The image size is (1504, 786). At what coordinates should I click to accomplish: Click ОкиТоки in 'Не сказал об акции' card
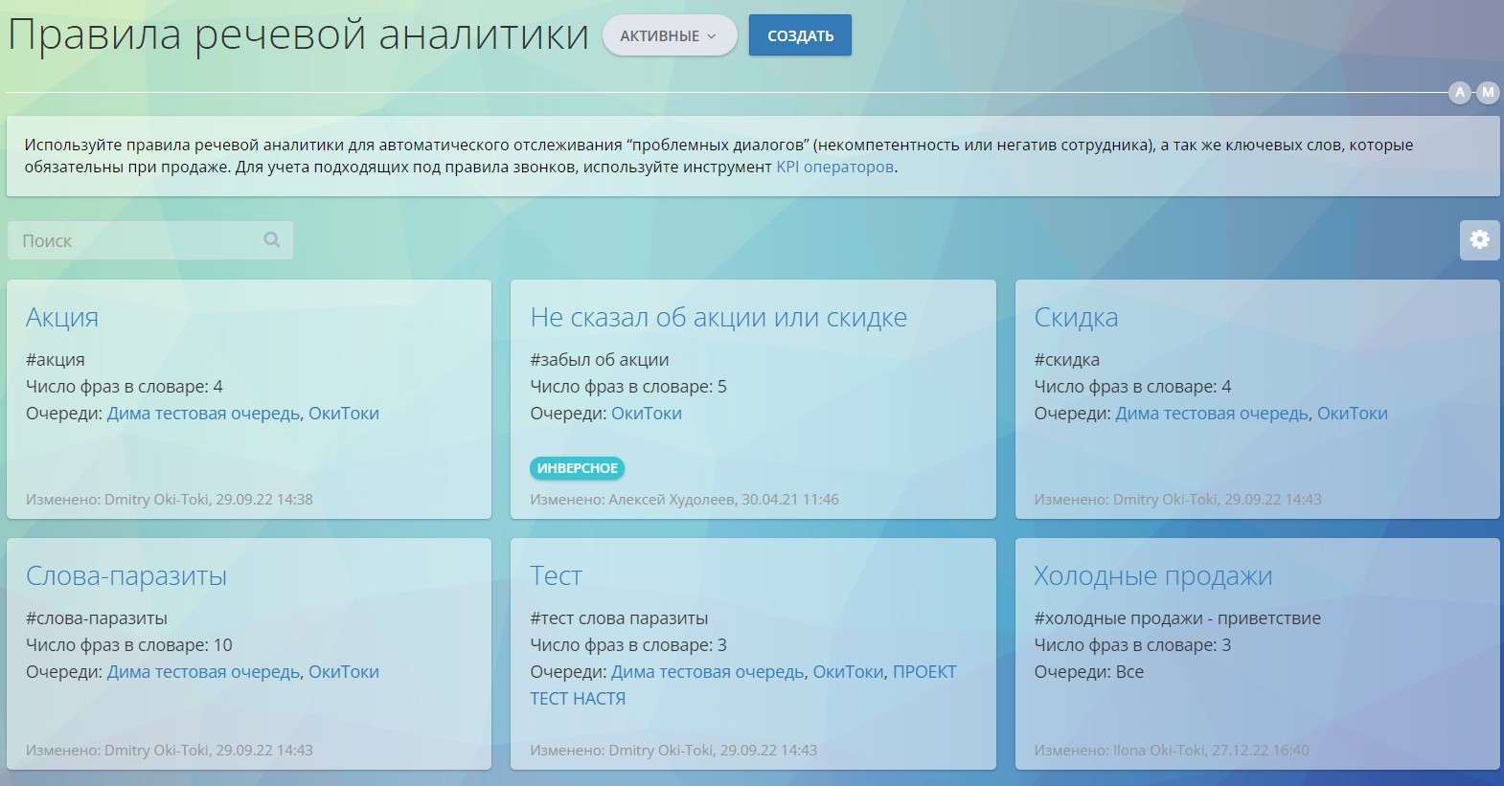(x=647, y=414)
